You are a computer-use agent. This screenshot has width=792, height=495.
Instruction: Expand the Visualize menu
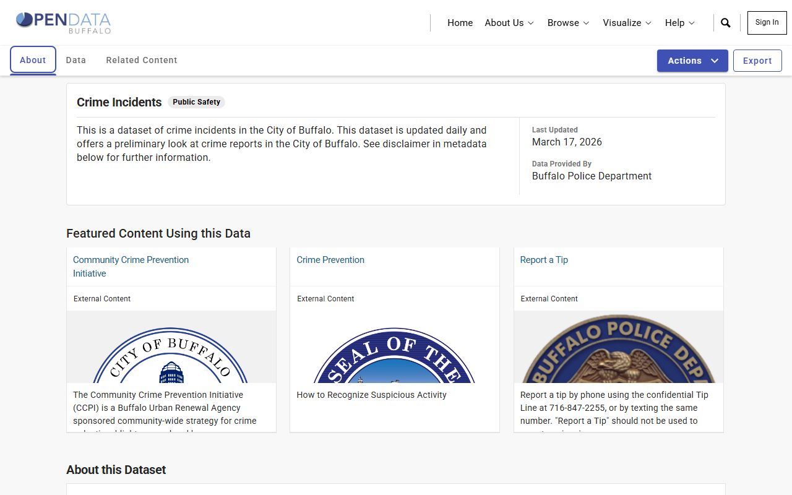click(627, 23)
